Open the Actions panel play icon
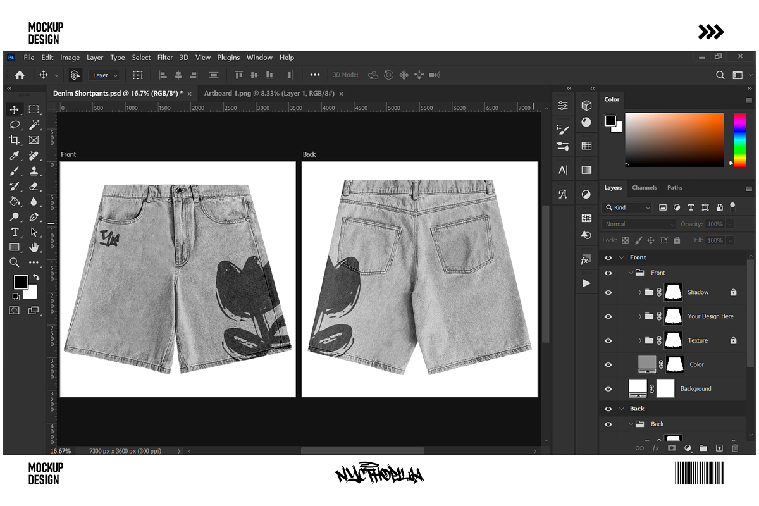The image size is (759, 506). pyautogui.click(x=586, y=283)
